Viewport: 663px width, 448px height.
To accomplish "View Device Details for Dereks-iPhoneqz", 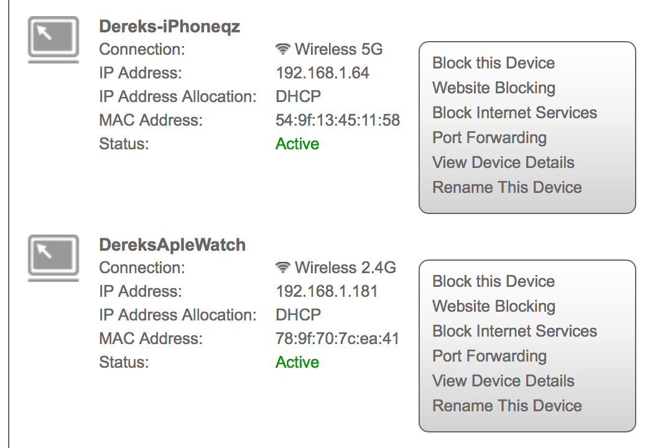I will pyautogui.click(x=503, y=162).
